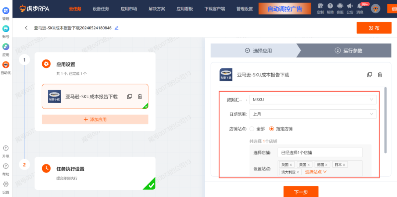
Task: Click the 虎步RPA logo
Action: click(x=35, y=9)
